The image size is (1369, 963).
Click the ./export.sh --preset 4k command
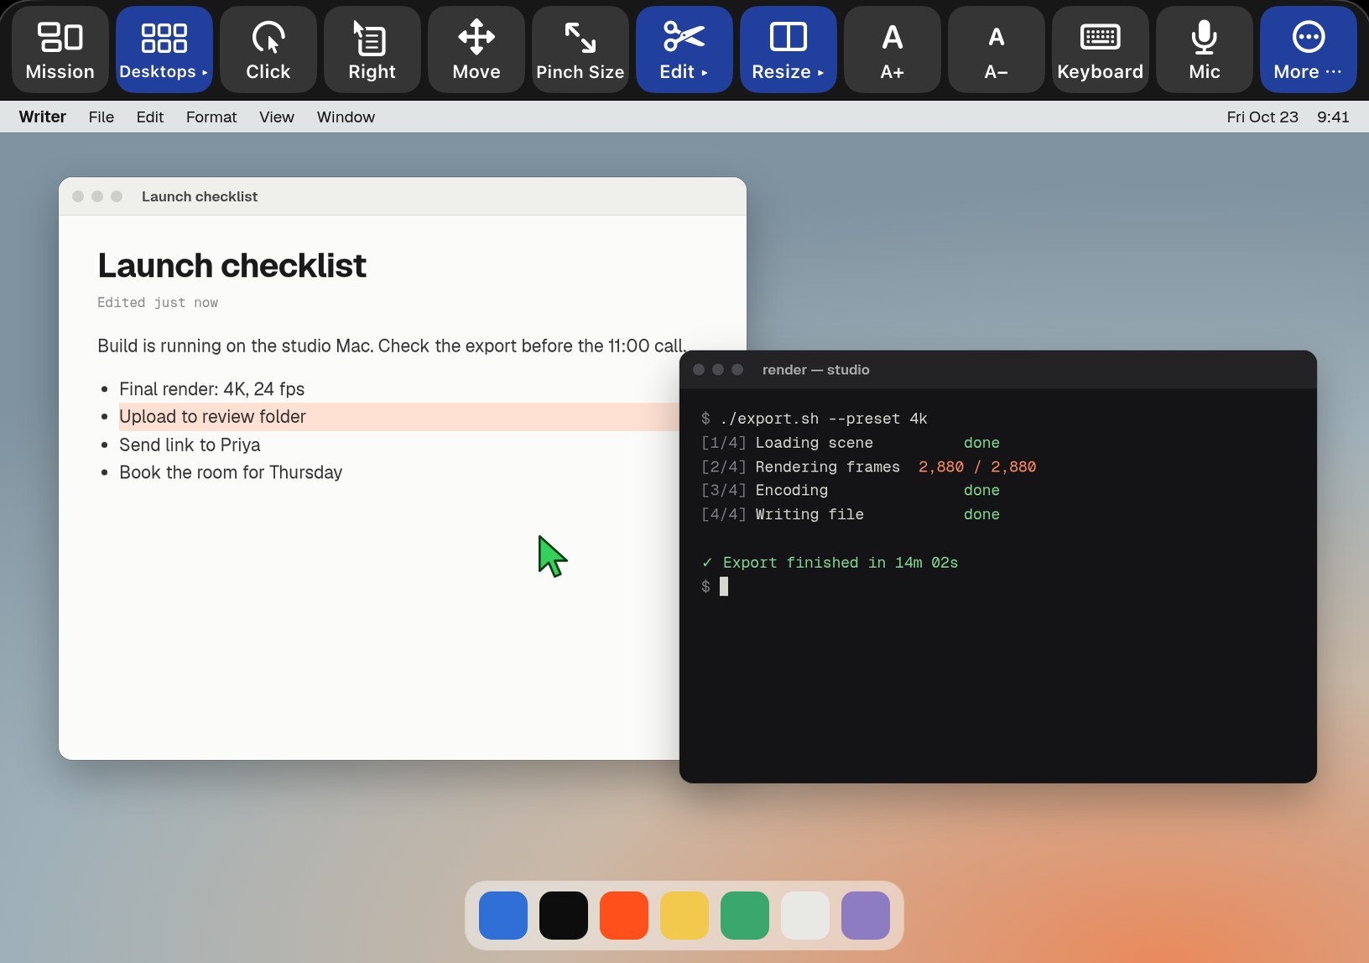click(x=824, y=419)
